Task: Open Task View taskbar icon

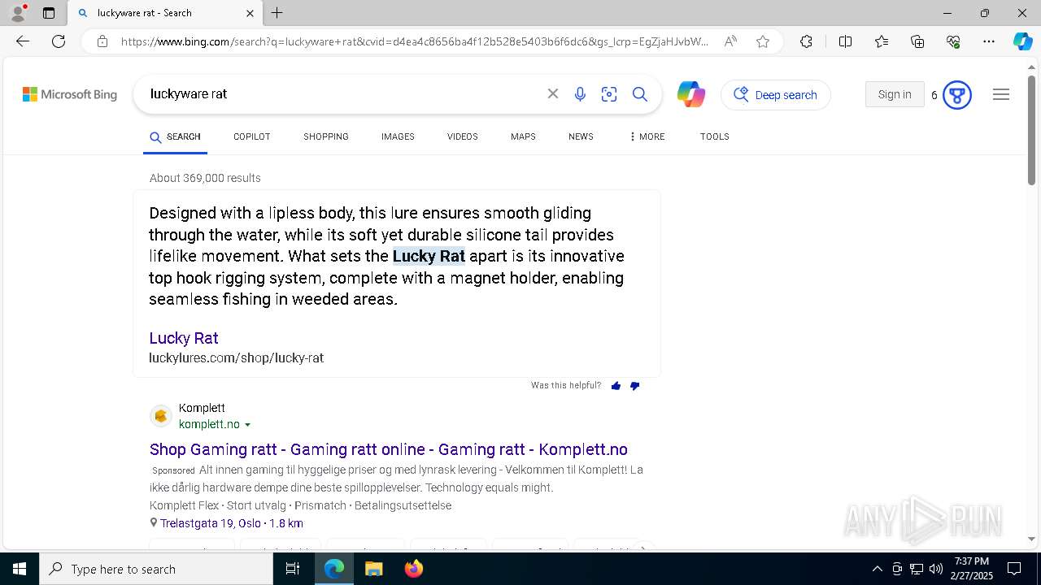Action: coord(293,569)
